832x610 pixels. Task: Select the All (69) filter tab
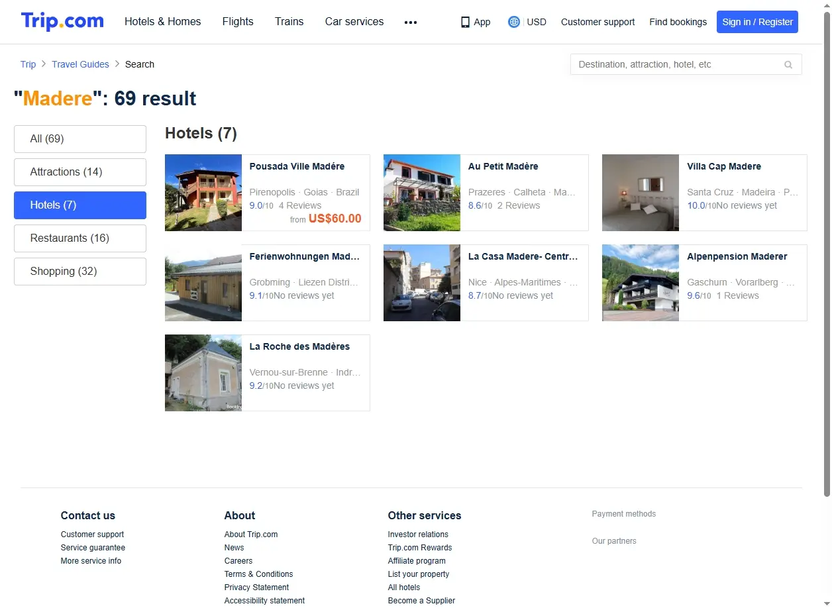[80, 139]
